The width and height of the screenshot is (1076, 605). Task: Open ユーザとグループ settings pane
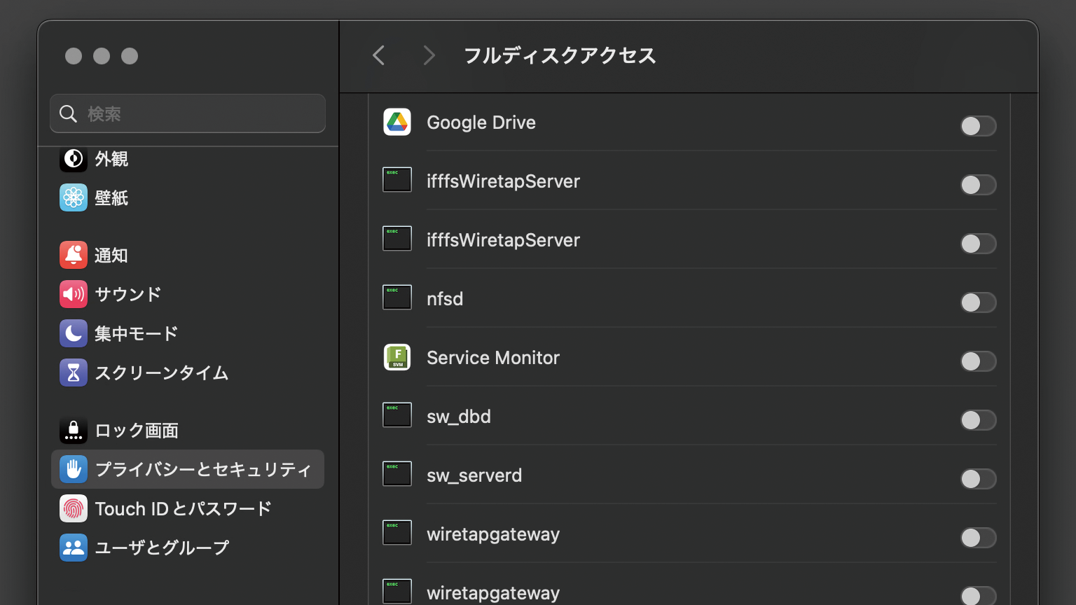161,548
